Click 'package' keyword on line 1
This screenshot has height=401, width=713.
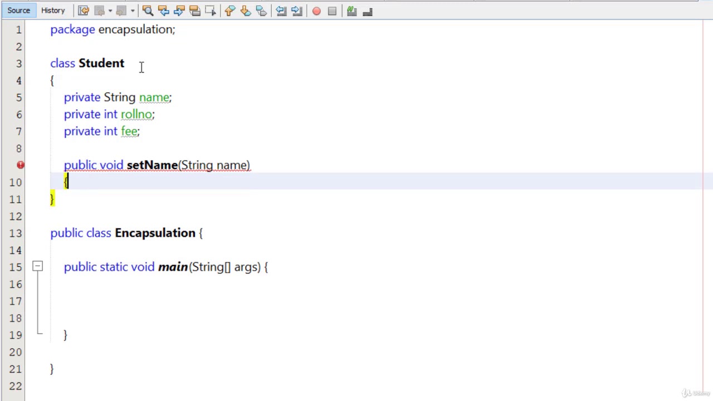(x=72, y=29)
